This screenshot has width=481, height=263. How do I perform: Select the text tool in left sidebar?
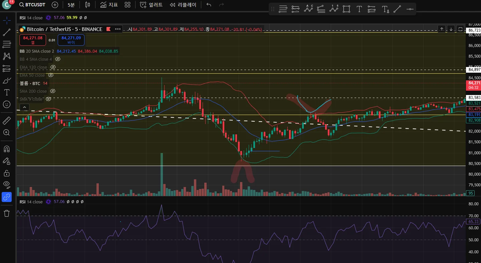(7, 92)
